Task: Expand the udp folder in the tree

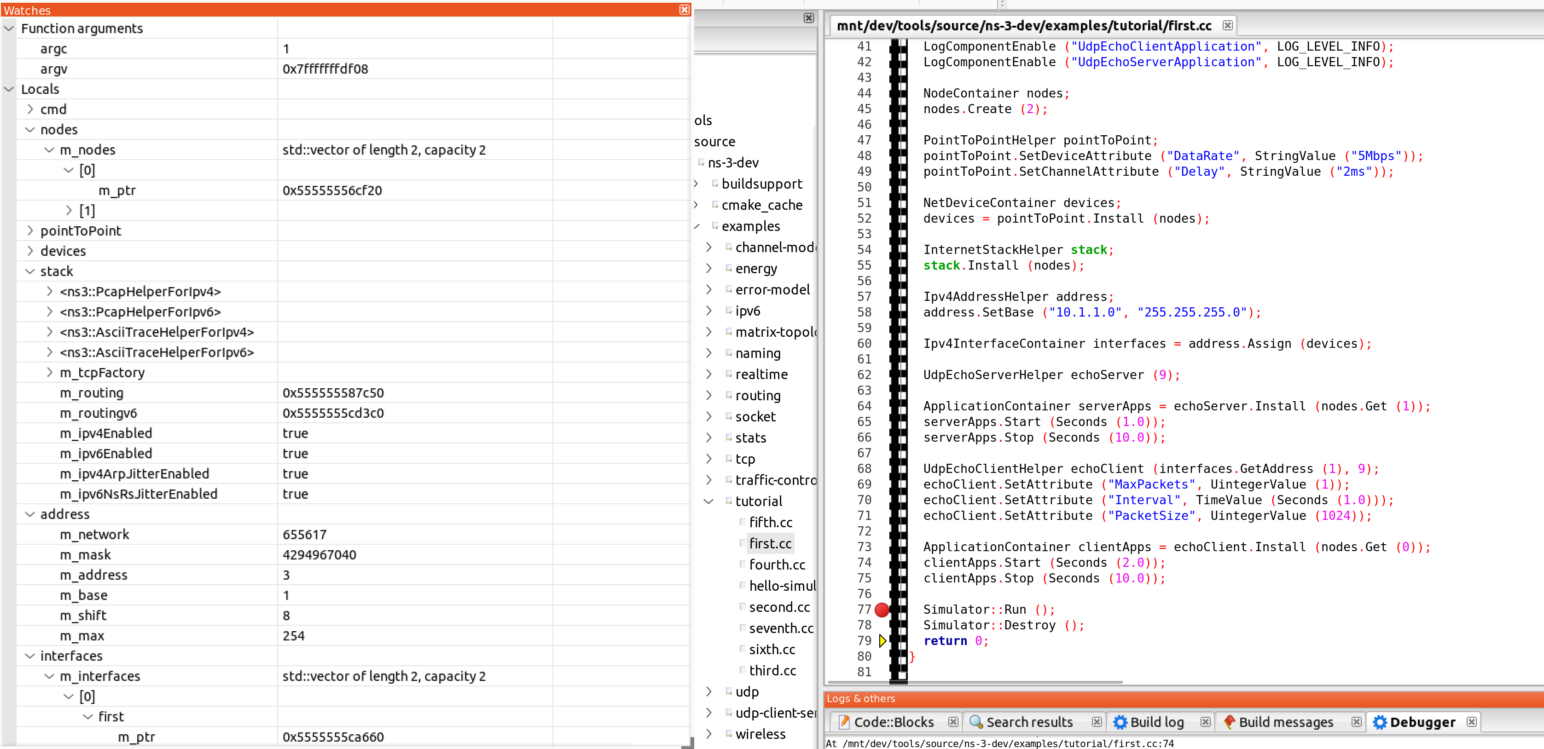Action: pyautogui.click(x=709, y=691)
